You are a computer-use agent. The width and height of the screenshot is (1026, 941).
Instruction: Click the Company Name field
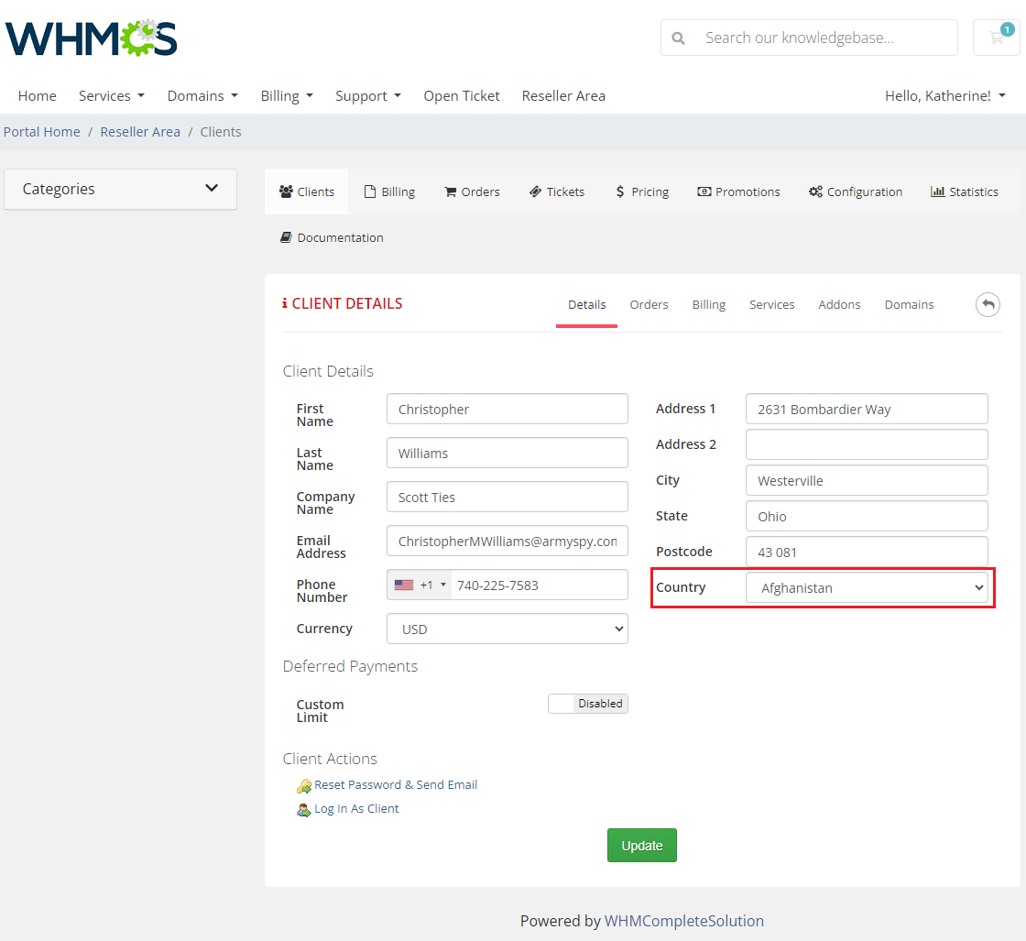point(508,497)
